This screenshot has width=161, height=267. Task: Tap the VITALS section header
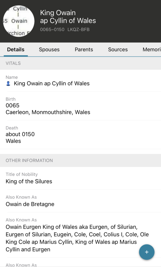[13, 63]
